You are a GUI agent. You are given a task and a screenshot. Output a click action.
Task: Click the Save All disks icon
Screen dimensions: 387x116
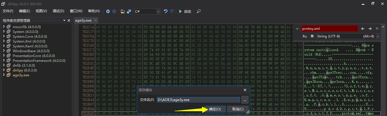coord(129,11)
